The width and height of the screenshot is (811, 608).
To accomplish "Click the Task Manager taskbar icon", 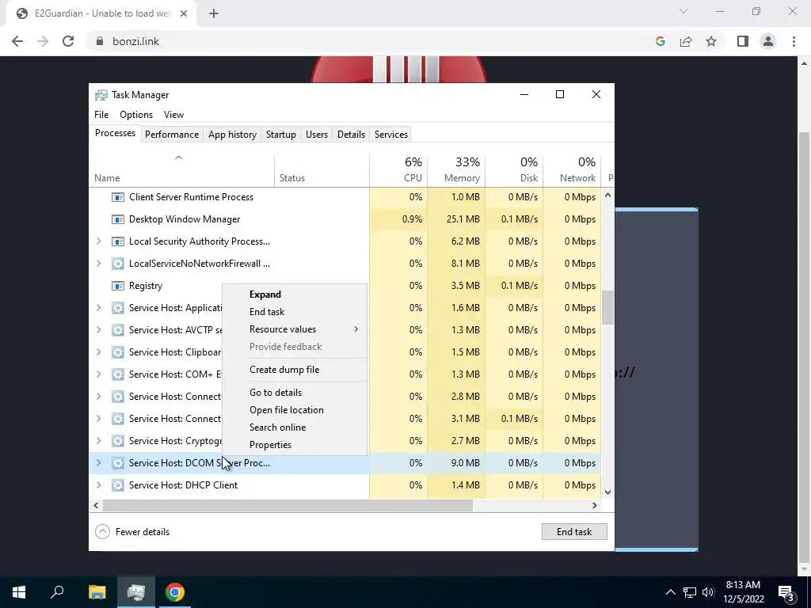I will tap(136, 592).
